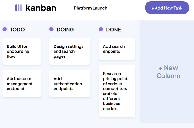Click the purple dot beside DOING
This screenshot has height=128, width=194.
pos(51,29)
